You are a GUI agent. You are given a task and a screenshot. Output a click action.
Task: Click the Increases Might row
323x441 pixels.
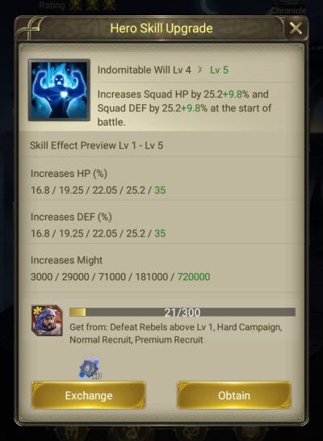pos(161,268)
